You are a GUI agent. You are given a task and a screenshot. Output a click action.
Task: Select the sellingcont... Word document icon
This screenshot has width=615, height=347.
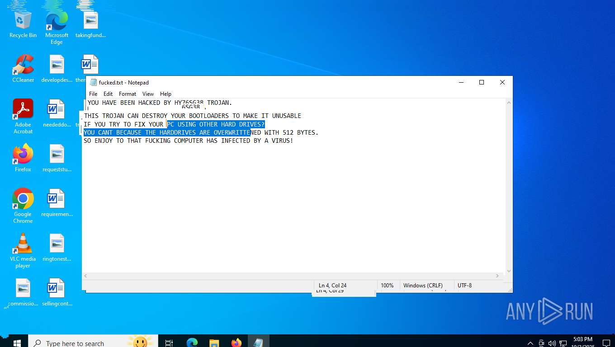coord(57,292)
